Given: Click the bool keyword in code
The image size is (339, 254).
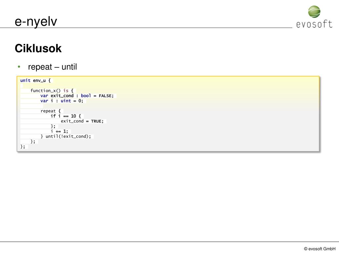Looking at the screenshot, I should [x=86, y=96].
